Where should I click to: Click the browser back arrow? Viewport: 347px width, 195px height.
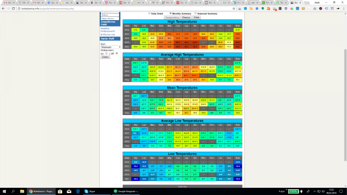coord(4,9)
